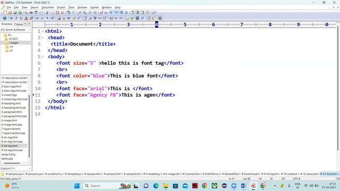Click the Open file toolbar icon

click(x=10, y=13)
